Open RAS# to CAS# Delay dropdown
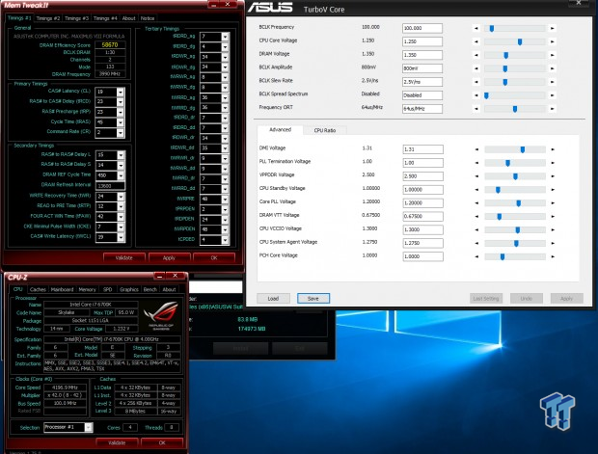The width and height of the screenshot is (598, 454). tap(121, 102)
